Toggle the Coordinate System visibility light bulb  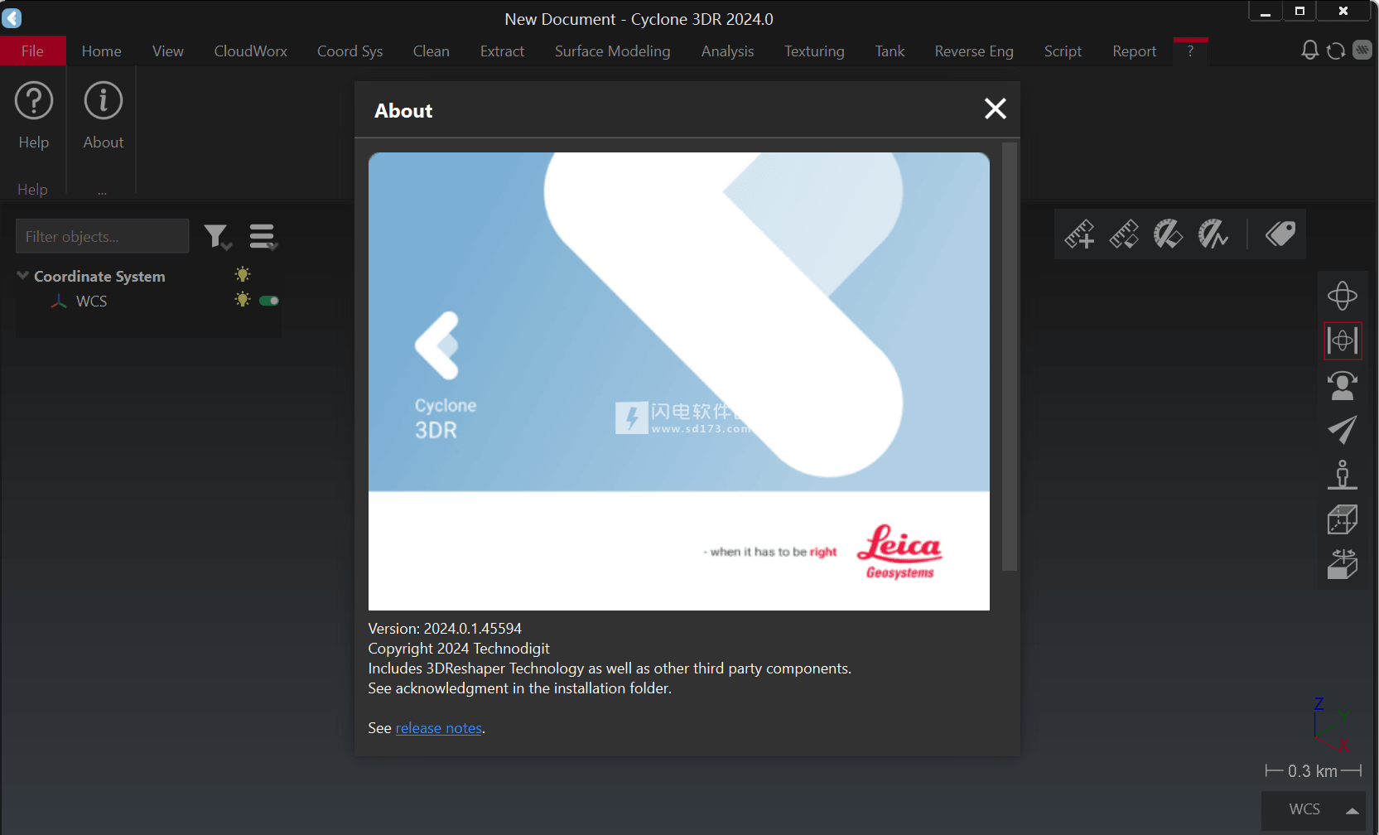[x=243, y=274]
